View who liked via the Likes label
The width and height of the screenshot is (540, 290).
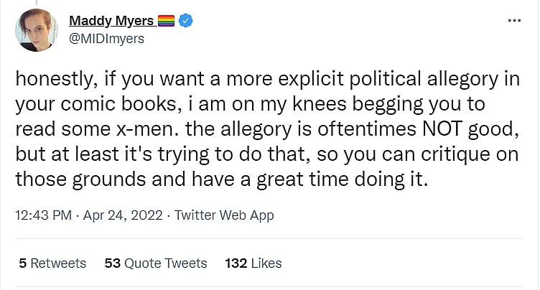[266, 263]
